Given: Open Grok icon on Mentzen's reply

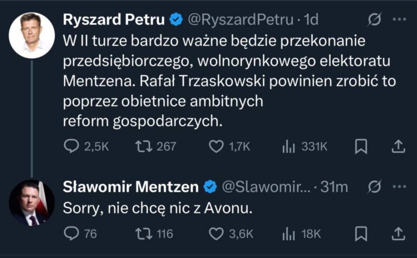Looking at the screenshot, I should 374,187.
